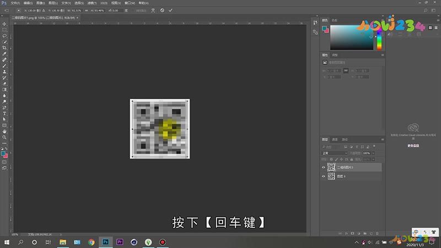Open Premiere Pro from the taskbar

point(120,242)
